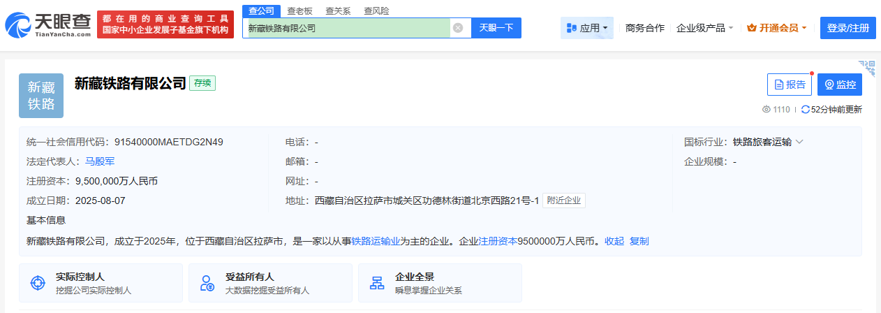
Task: Open legal representative 马殷军 link
Action: click(100, 161)
